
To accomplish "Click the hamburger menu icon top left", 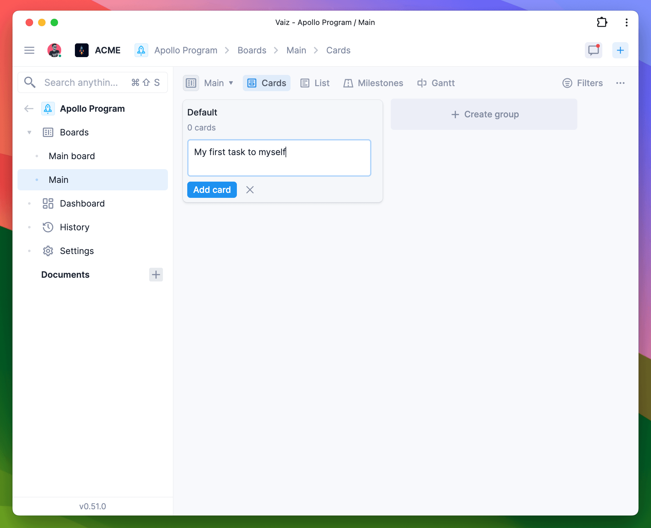I will click(29, 50).
